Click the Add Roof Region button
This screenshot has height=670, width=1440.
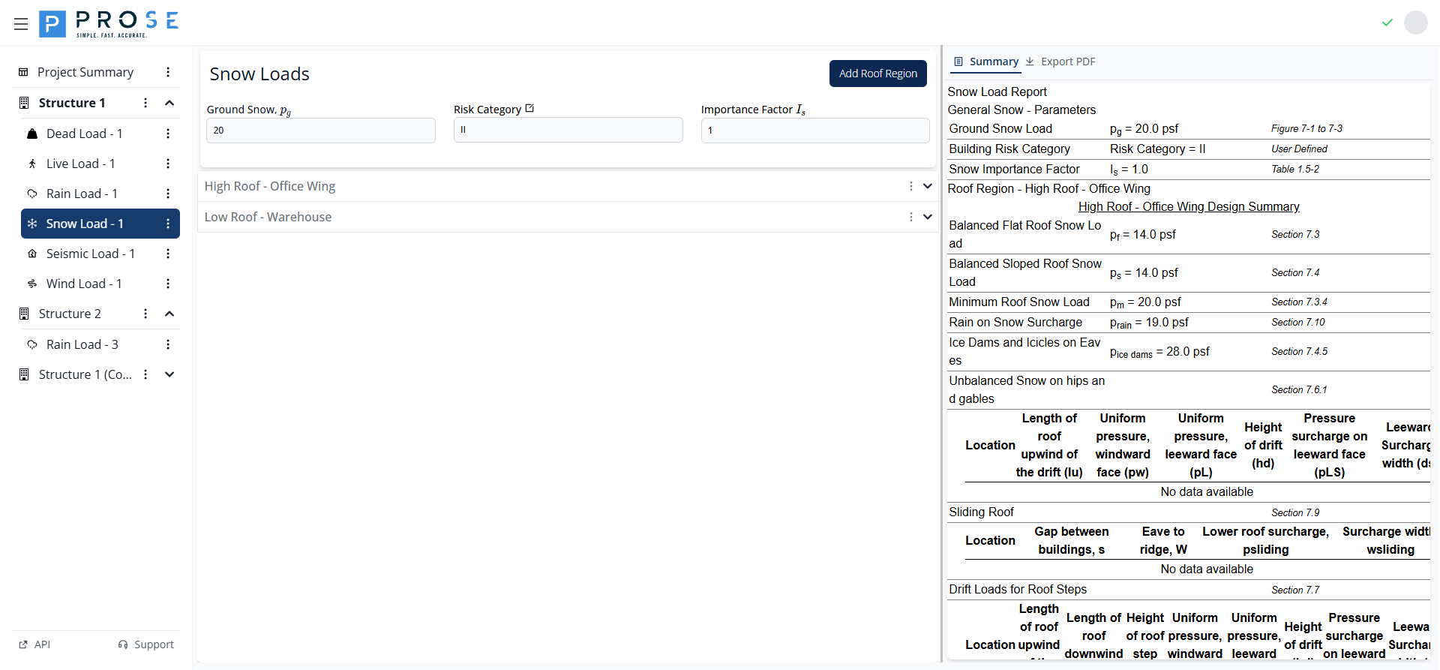[877, 74]
